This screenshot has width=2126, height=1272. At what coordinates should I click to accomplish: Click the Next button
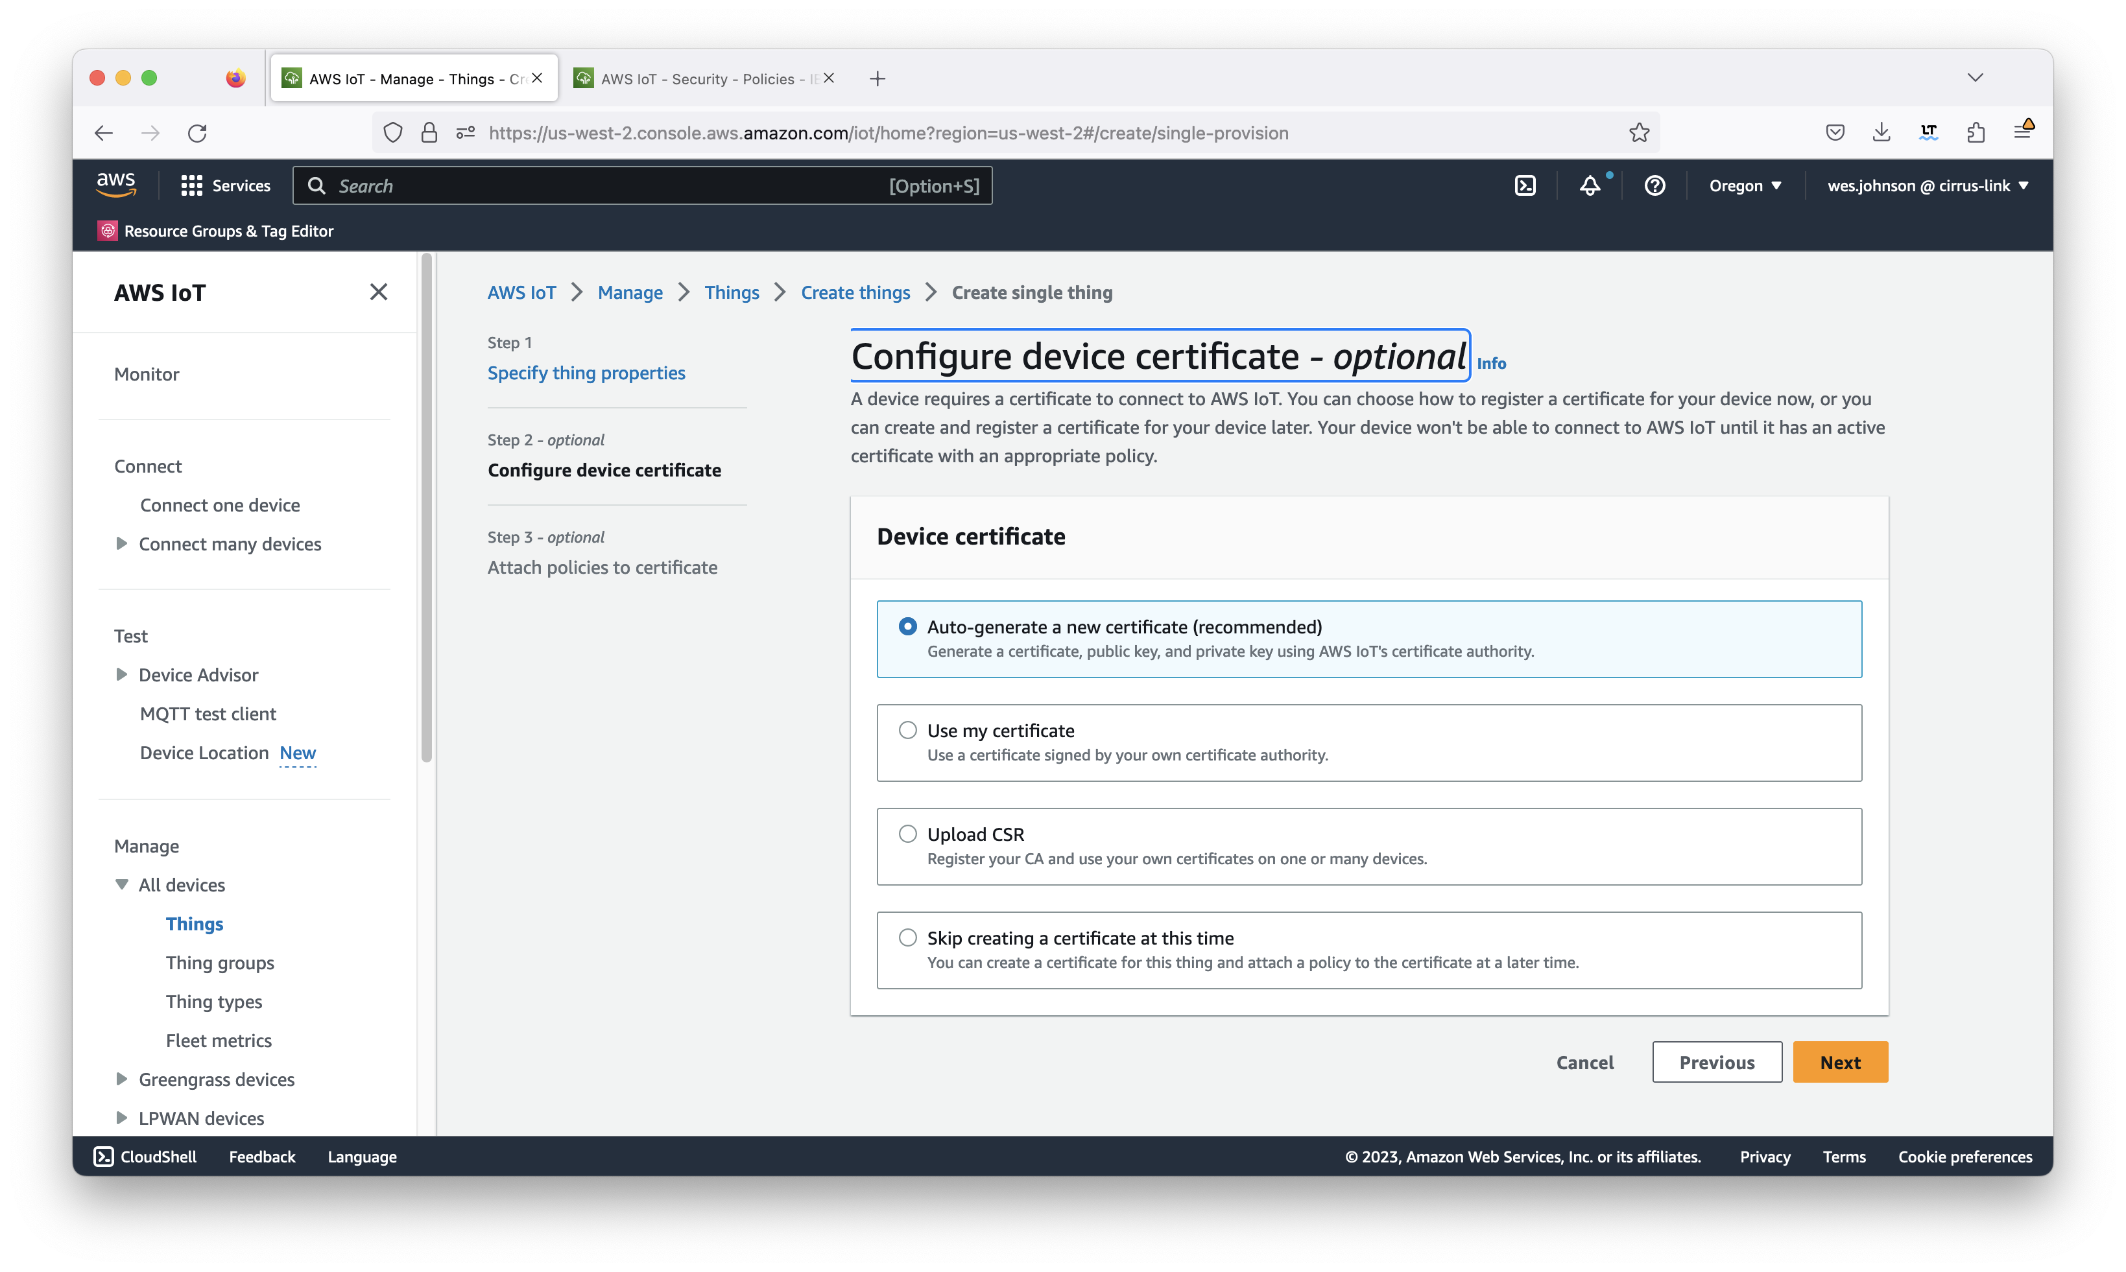click(1840, 1062)
